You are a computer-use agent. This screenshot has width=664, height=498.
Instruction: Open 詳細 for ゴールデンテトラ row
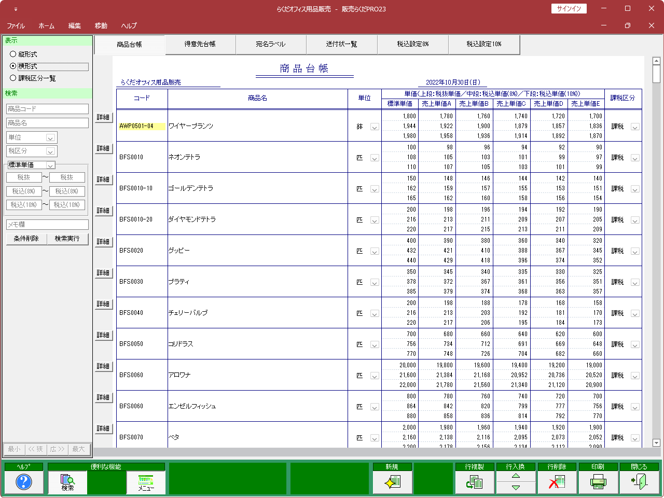(103, 179)
